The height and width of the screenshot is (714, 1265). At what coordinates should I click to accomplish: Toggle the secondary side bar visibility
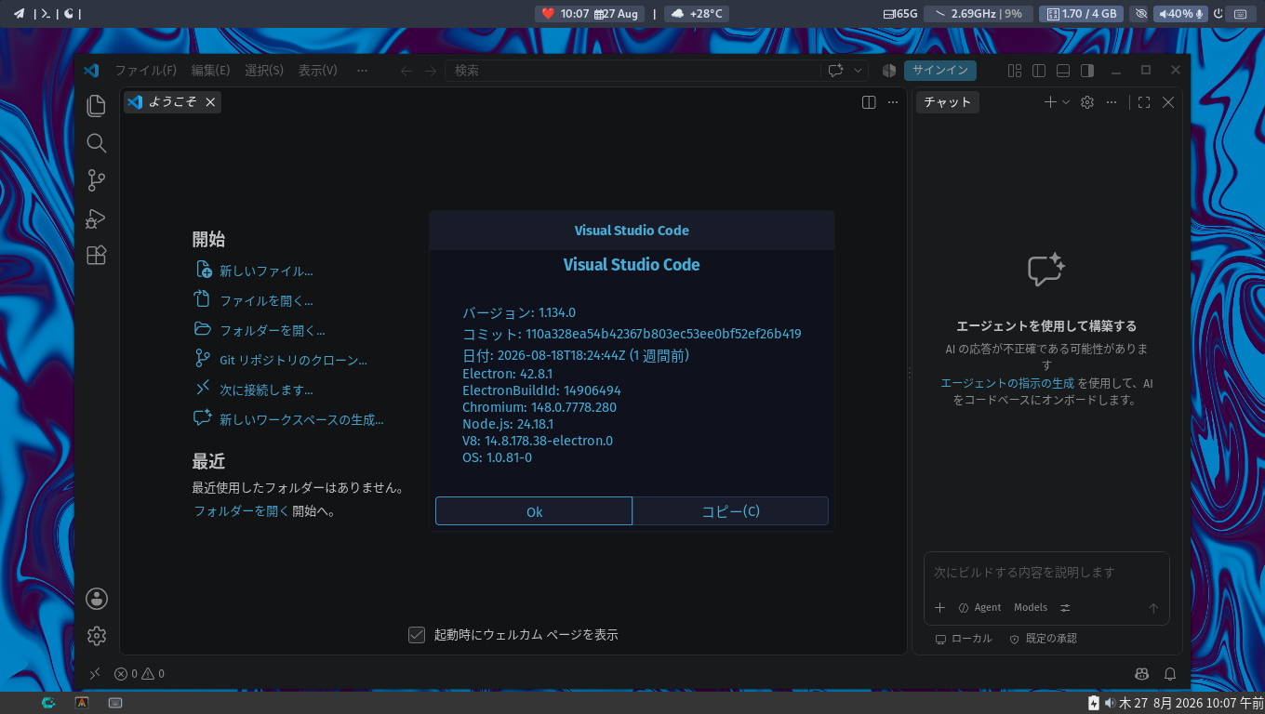tap(1087, 71)
